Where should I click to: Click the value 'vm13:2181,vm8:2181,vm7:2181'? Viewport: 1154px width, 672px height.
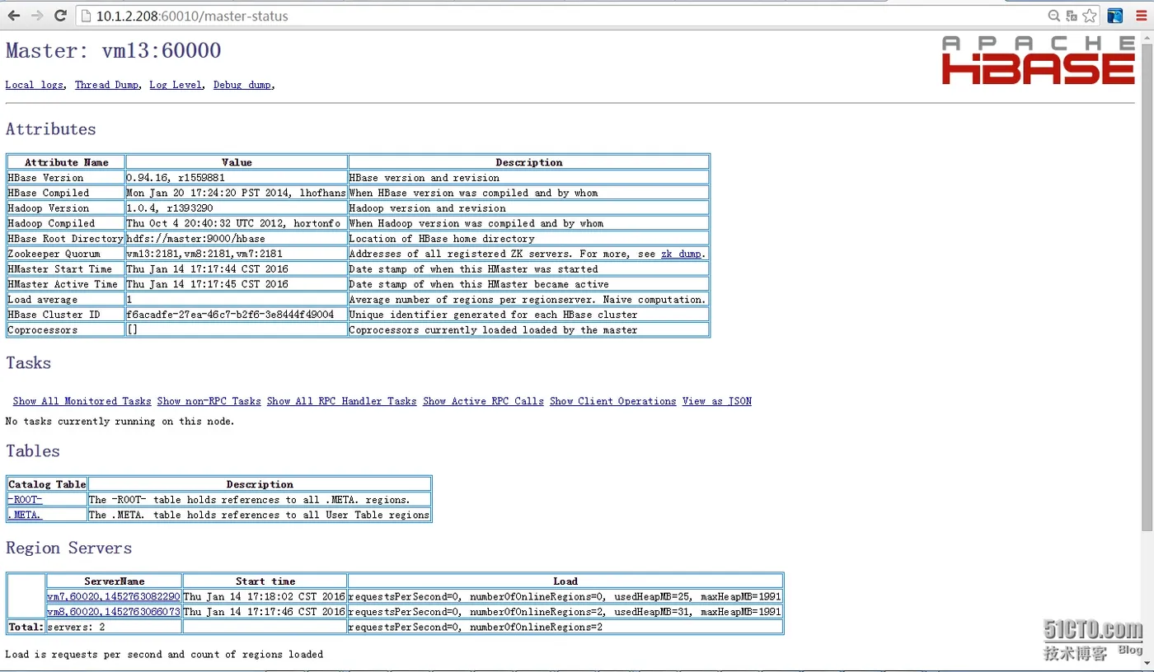click(x=204, y=254)
